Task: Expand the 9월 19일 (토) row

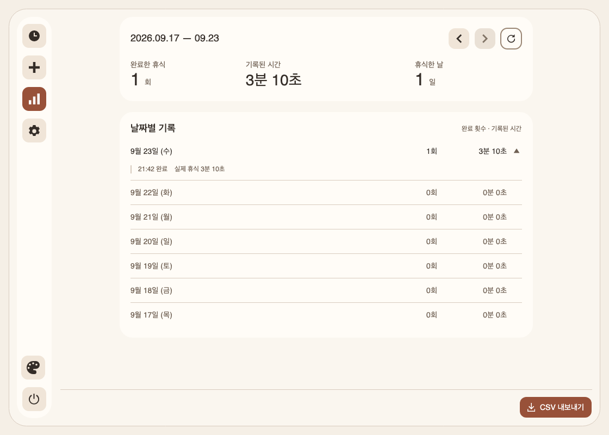Action: pos(326,266)
